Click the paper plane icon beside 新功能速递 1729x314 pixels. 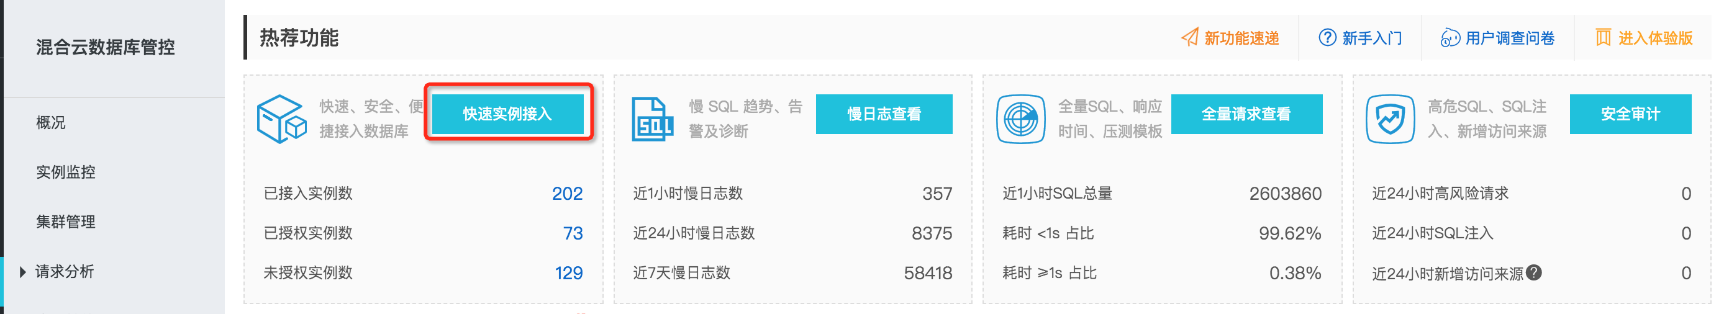coord(1190,38)
